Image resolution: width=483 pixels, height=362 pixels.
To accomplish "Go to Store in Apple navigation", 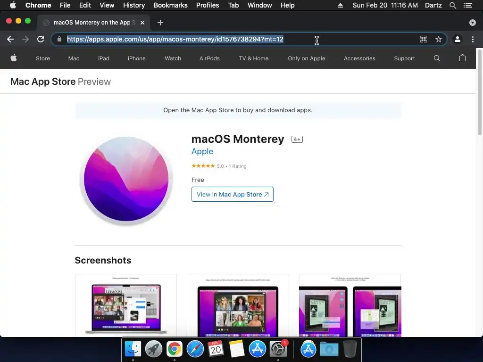I will pos(43,58).
